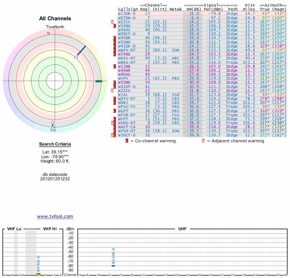This screenshot has width=290, height=278.
Task: Select the red N north marker on the compass
Action: [x=48, y=34]
